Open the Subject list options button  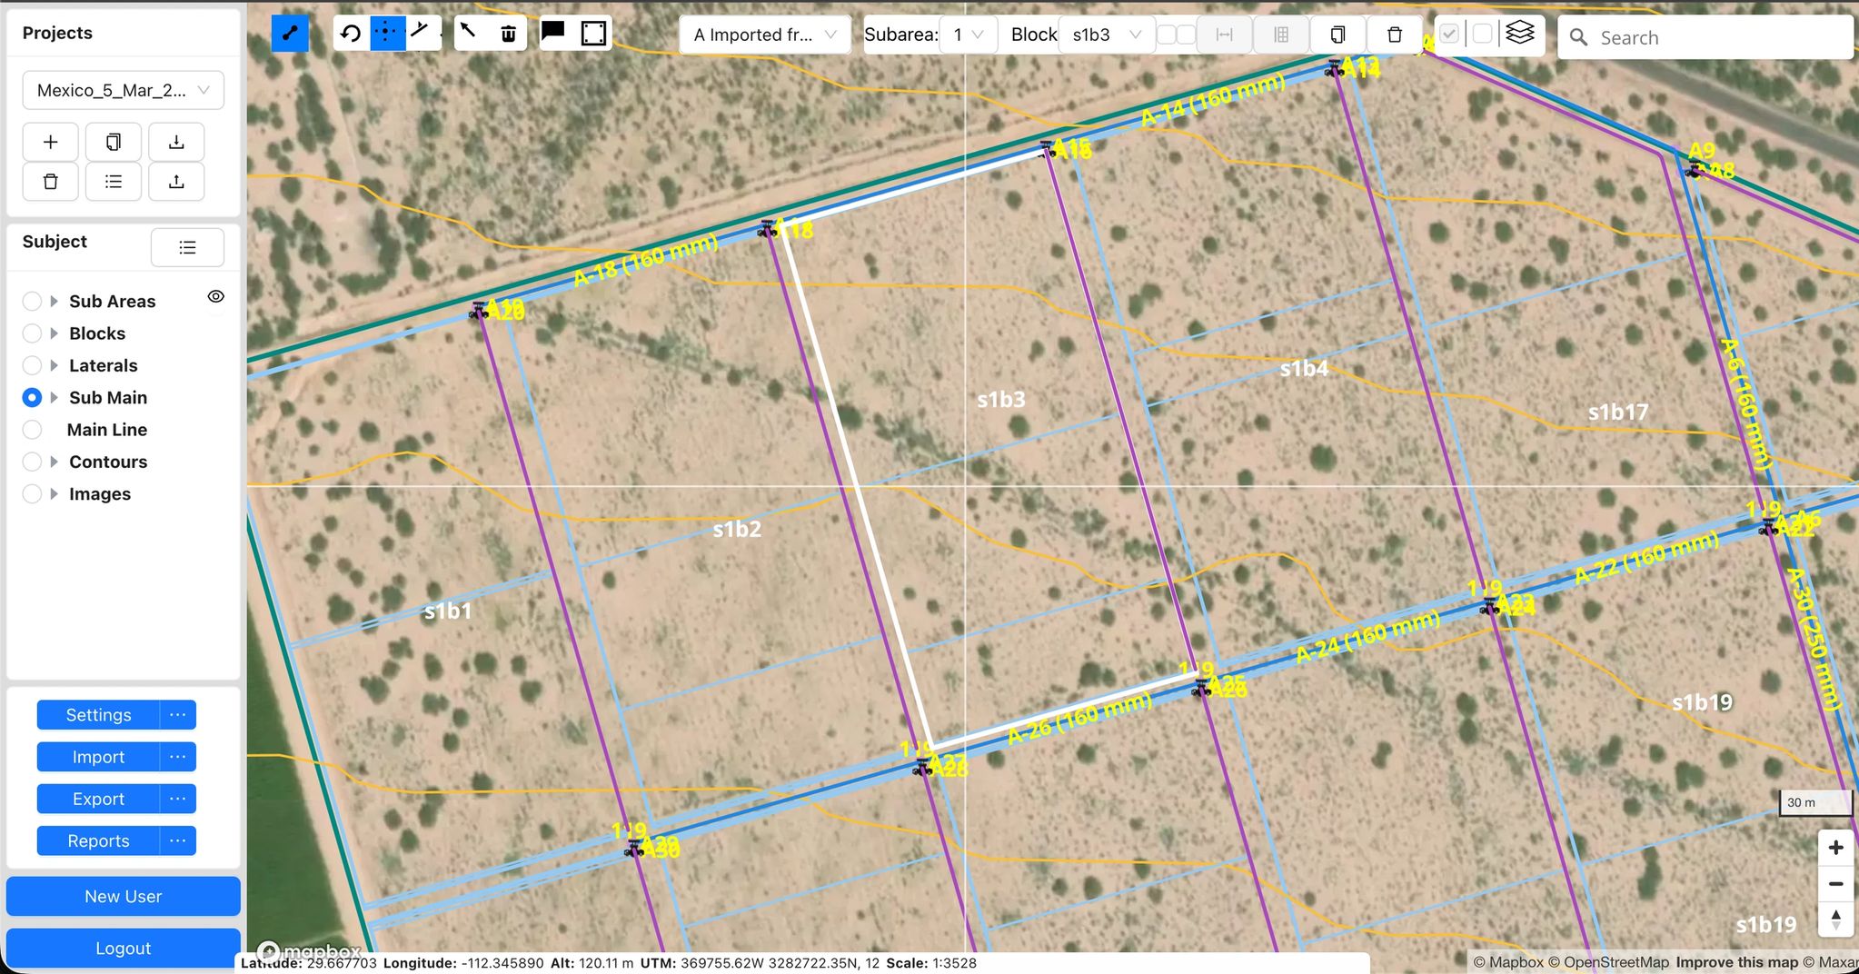[187, 247]
